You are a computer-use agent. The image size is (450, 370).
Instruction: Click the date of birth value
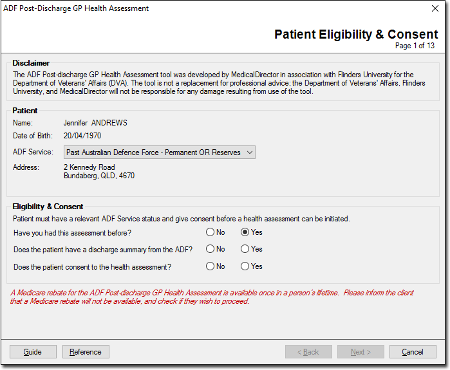(x=82, y=136)
